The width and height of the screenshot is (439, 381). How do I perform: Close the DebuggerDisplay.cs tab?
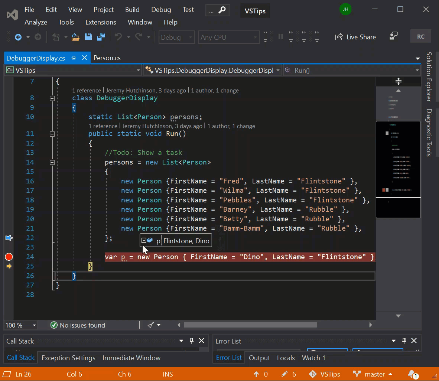click(84, 58)
